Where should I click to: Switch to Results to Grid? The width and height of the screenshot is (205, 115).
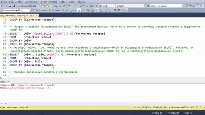[x=97, y=10]
